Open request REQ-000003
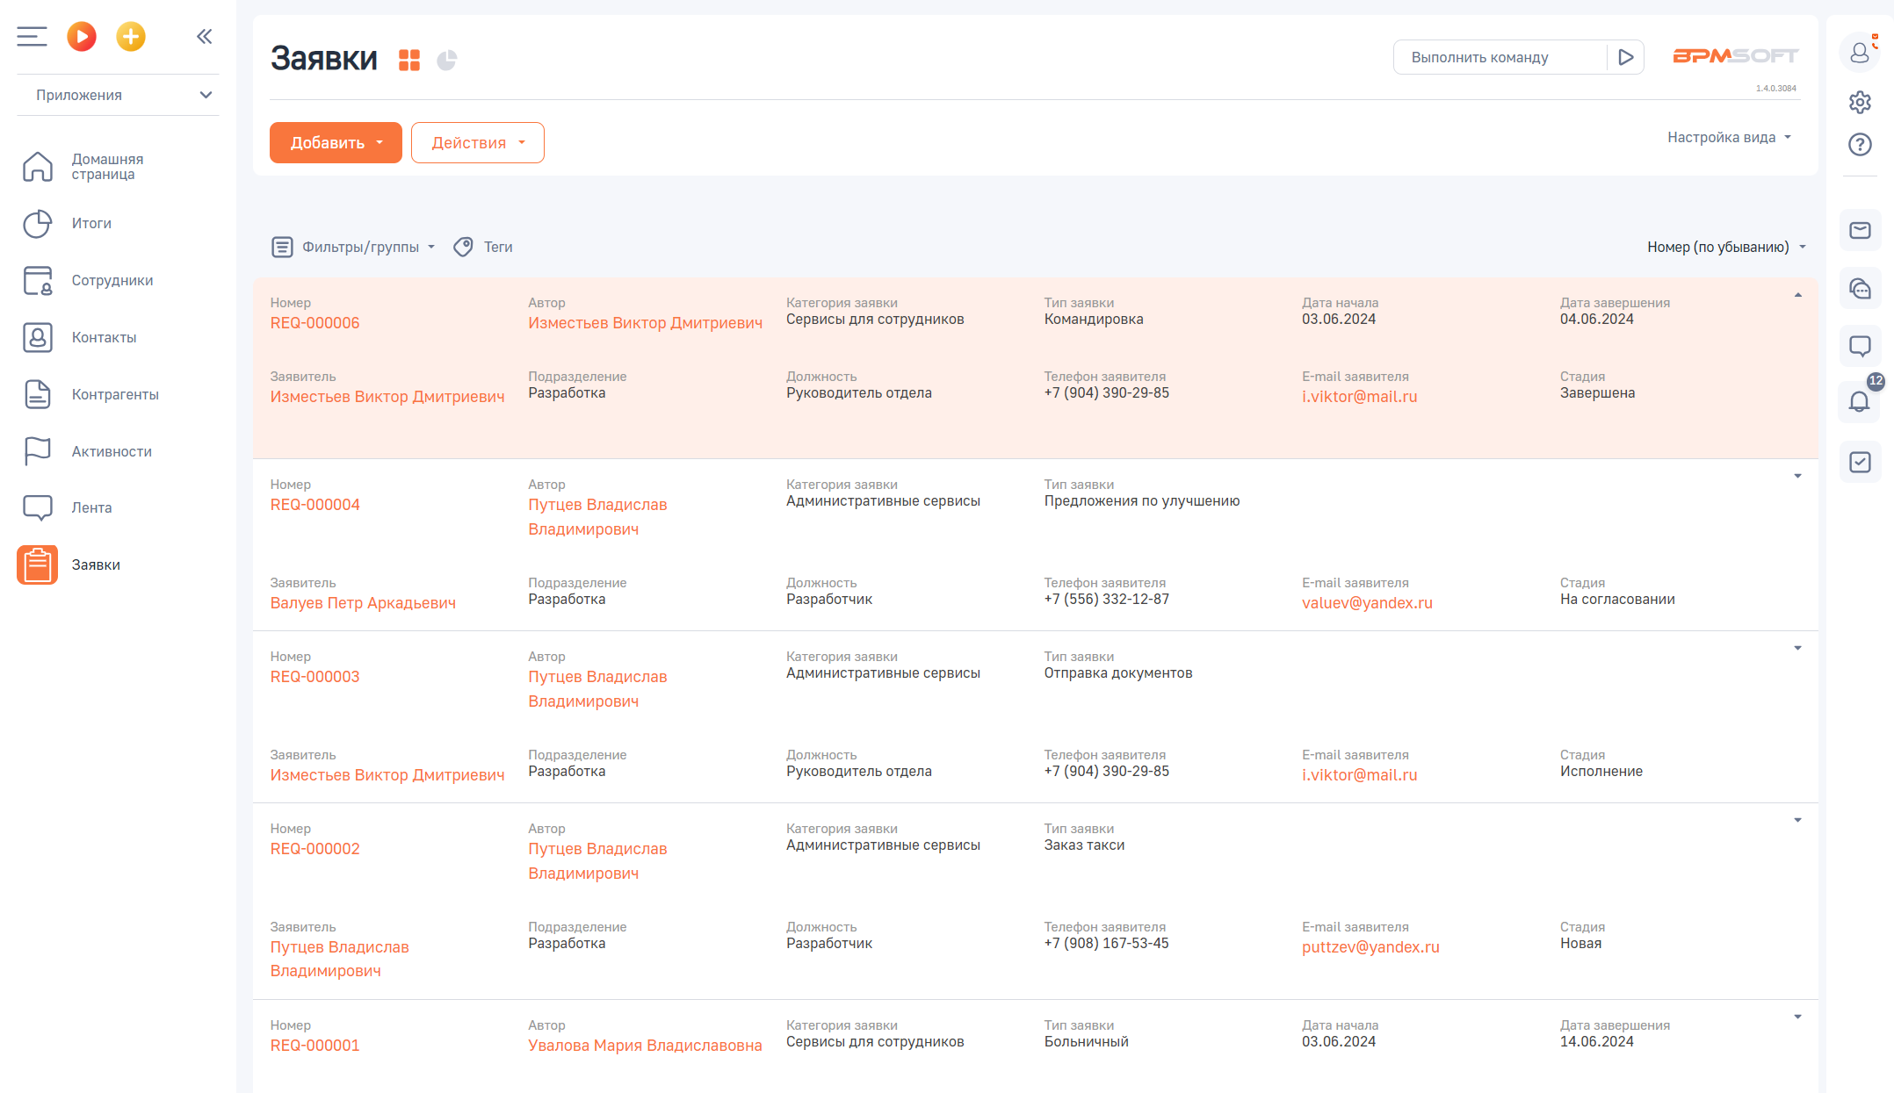 click(314, 677)
